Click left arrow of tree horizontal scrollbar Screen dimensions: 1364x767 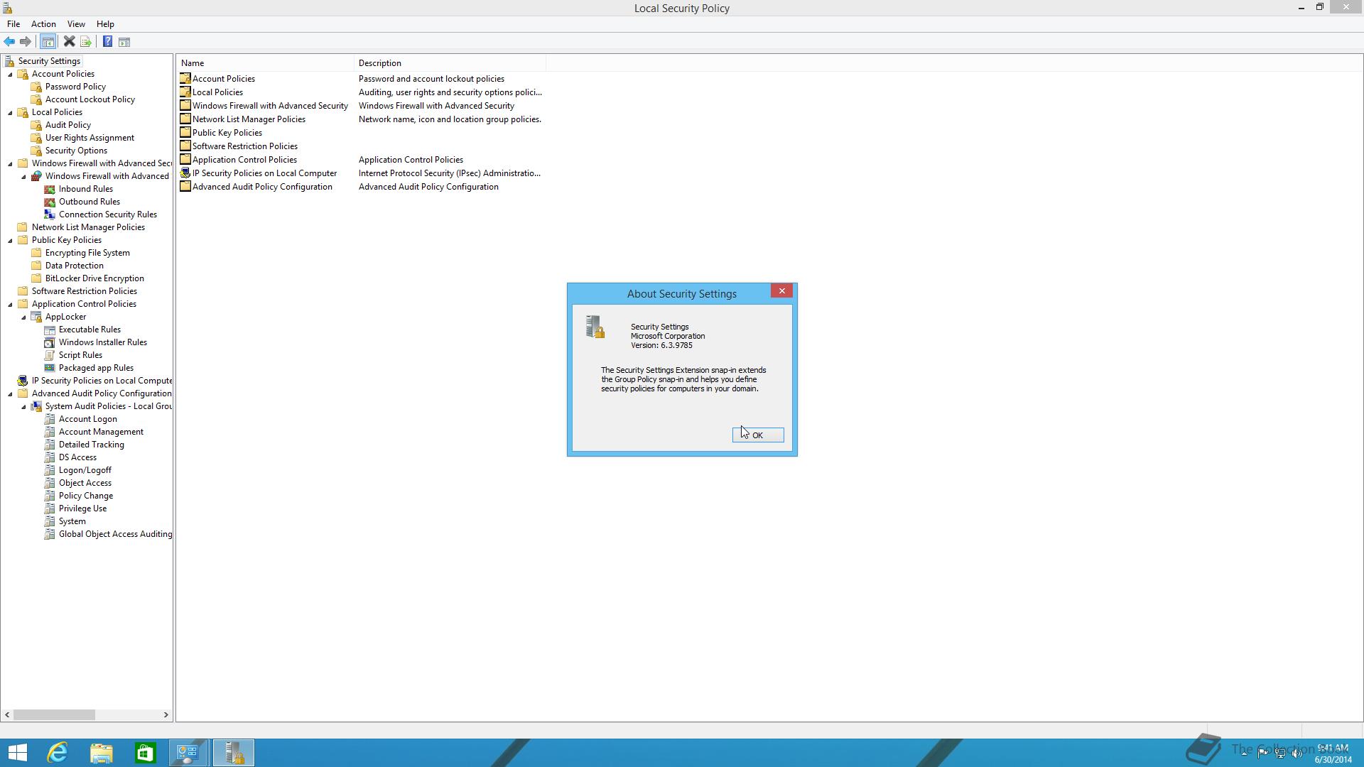click(8, 714)
